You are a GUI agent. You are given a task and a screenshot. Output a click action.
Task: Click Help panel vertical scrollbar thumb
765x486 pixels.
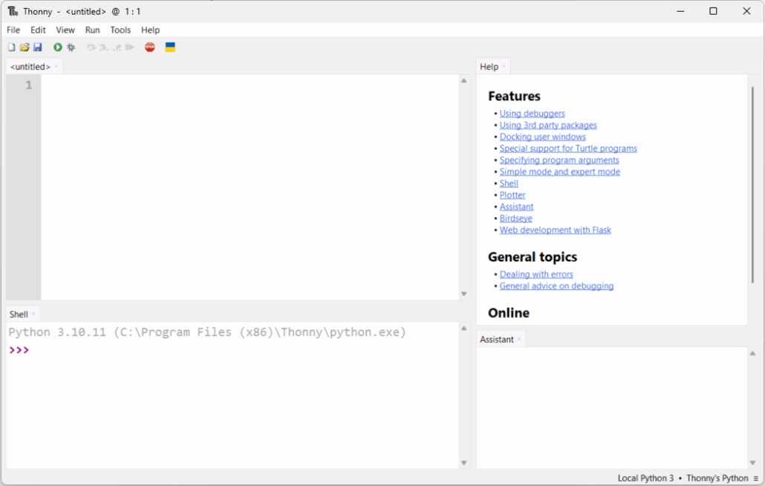point(753,184)
